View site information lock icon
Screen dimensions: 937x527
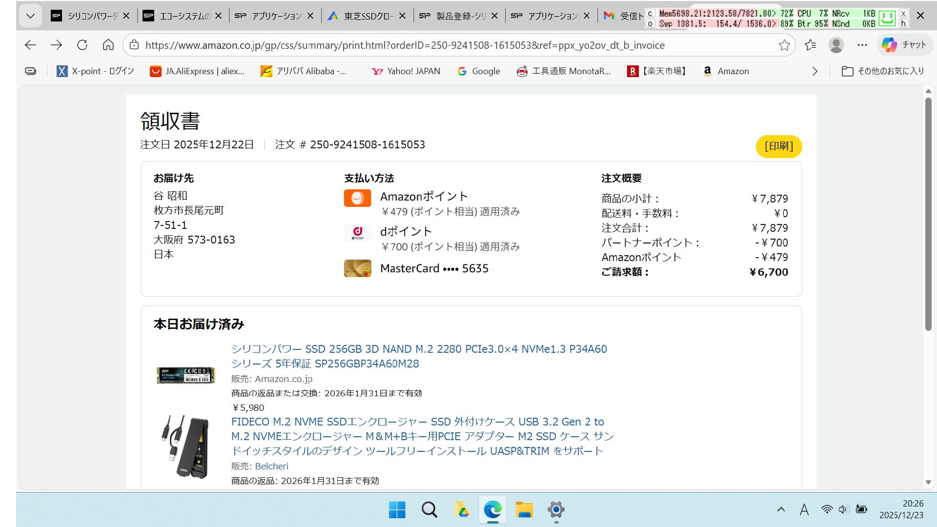pyautogui.click(x=134, y=45)
